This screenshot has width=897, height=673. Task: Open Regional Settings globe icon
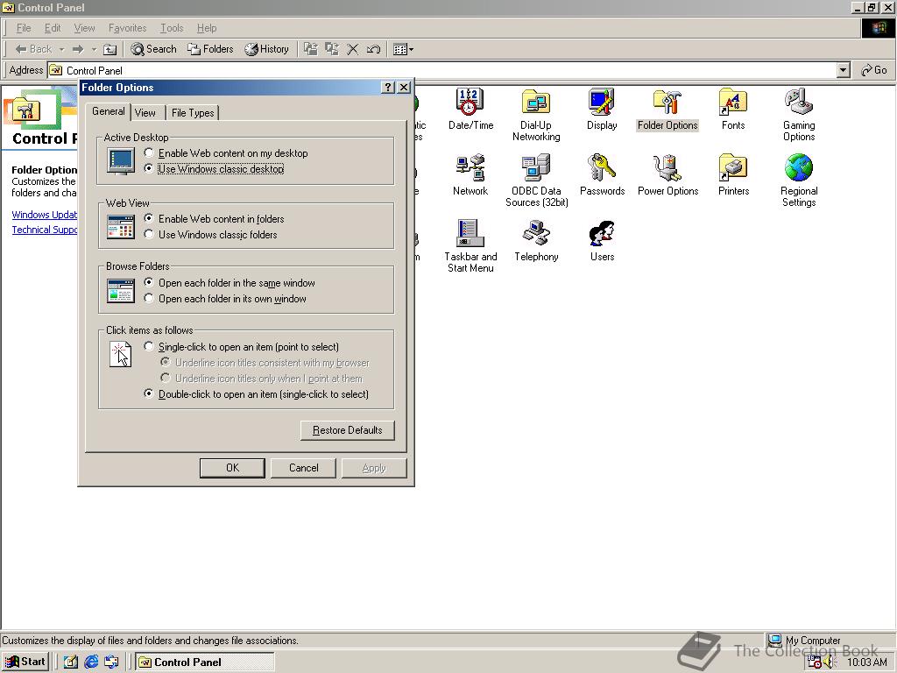point(799,181)
